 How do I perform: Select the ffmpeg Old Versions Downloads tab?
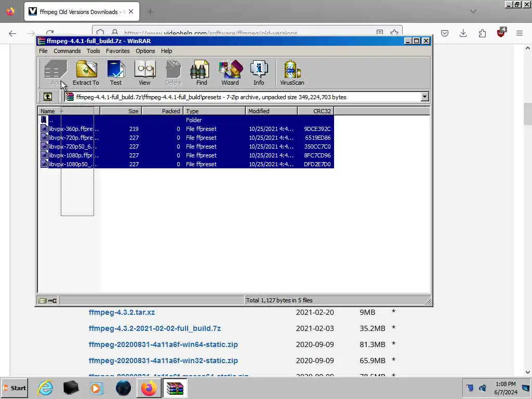[x=82, y=12]
